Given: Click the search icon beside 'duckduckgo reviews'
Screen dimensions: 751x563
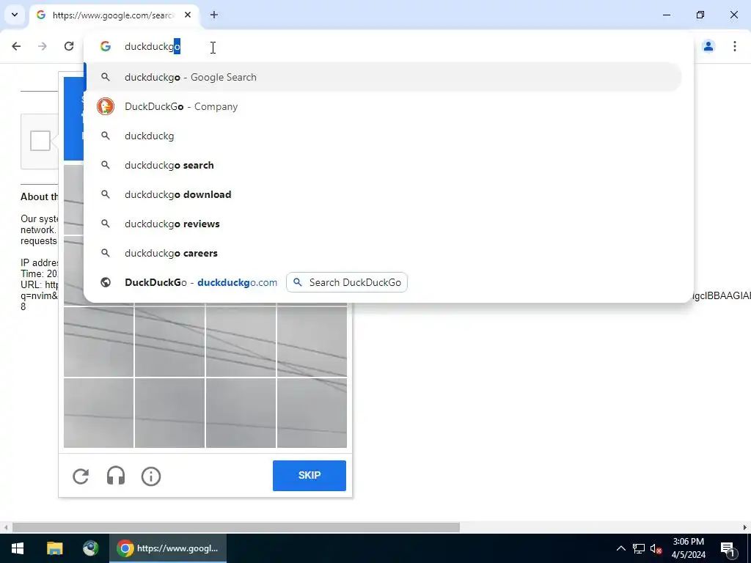Looking at the screenshot, I should [x=106, y=224].
